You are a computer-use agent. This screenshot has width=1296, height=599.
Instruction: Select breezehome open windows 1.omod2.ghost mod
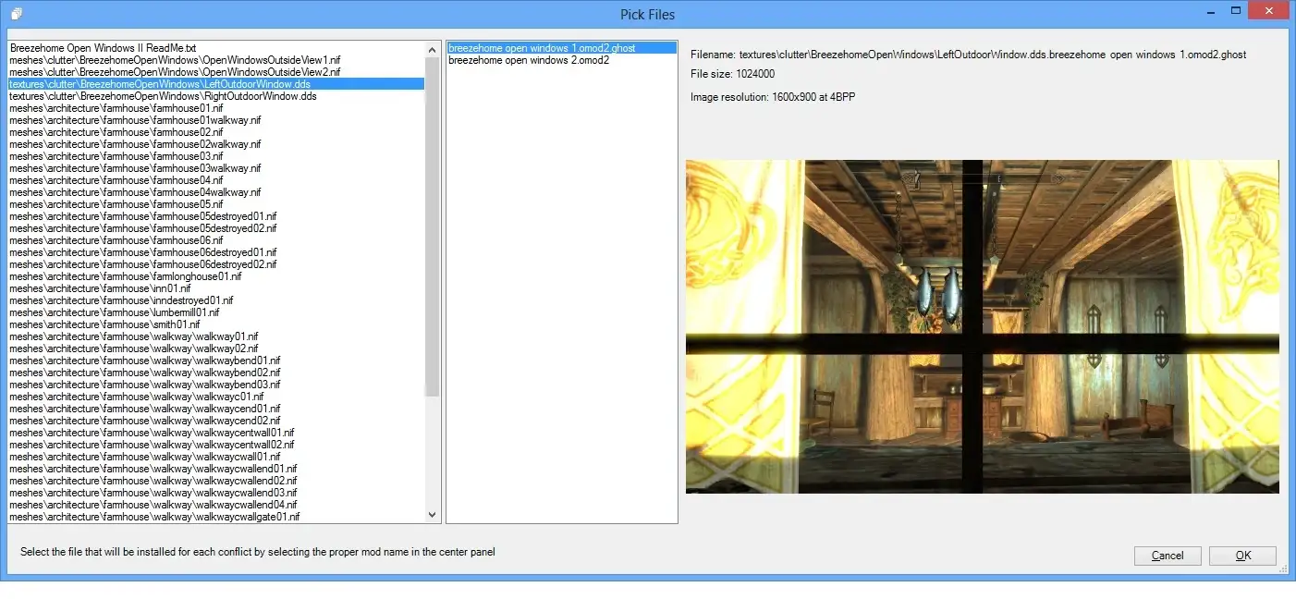coord(542,48)
